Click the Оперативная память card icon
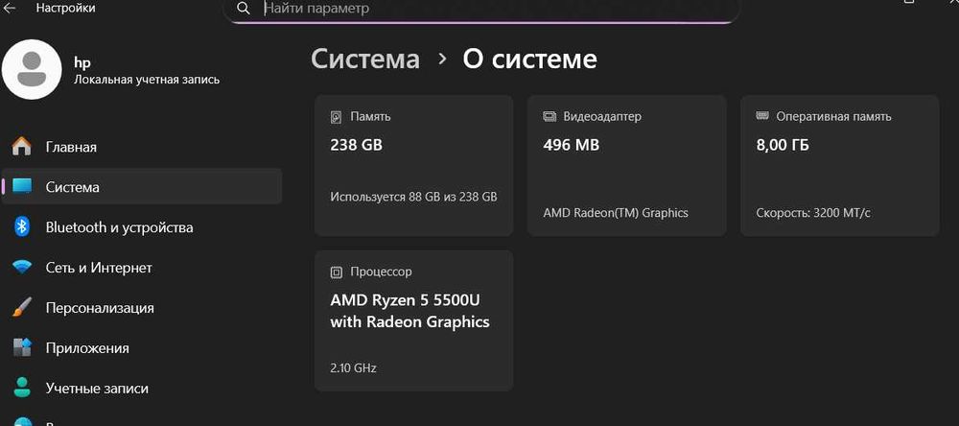The height and width of the screenshot is (426, 959). point(762,116)
